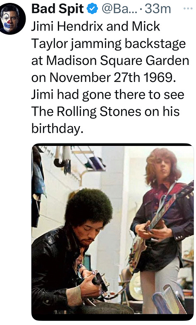The image size is (196, 325).
Task: Click the truncated "@Ba..." handle
Action: pyautogui.click(x=119, y=9)
